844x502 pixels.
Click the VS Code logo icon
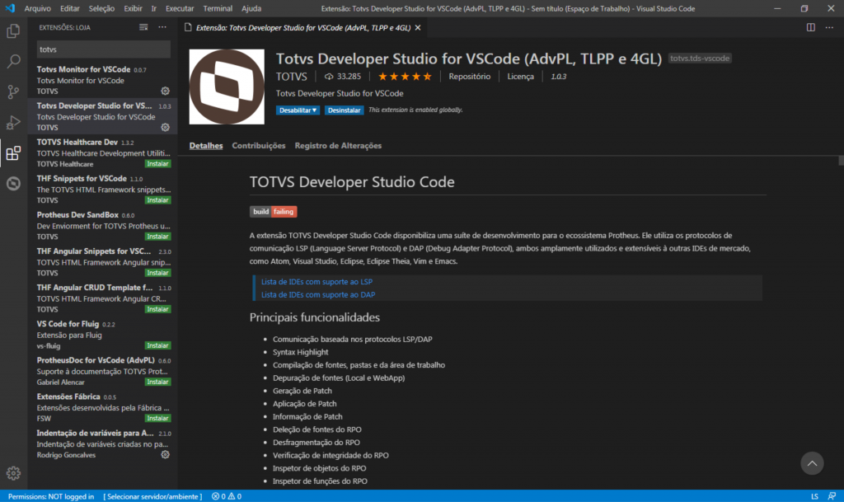pos(10,8)
